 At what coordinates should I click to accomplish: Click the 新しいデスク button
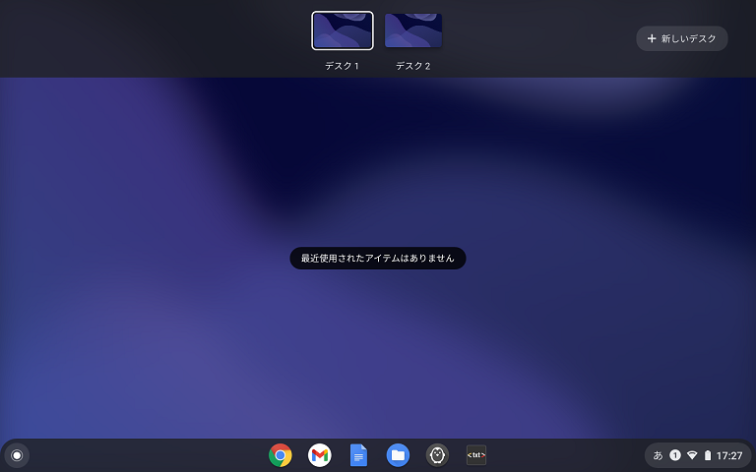coord(682,38)
